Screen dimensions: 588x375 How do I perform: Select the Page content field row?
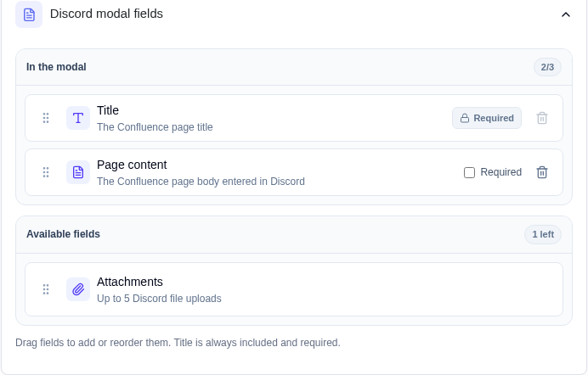point(294,172)
